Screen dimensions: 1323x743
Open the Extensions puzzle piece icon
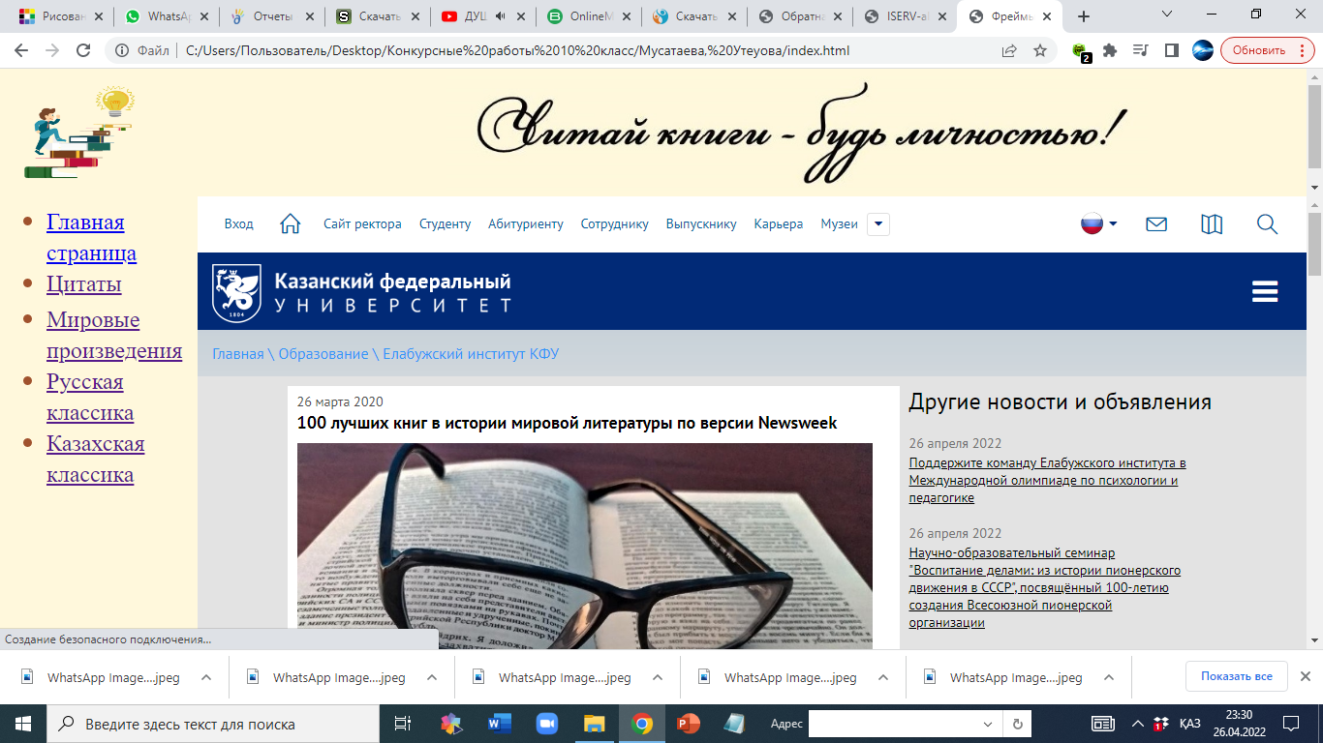(x=1110, y=50)
